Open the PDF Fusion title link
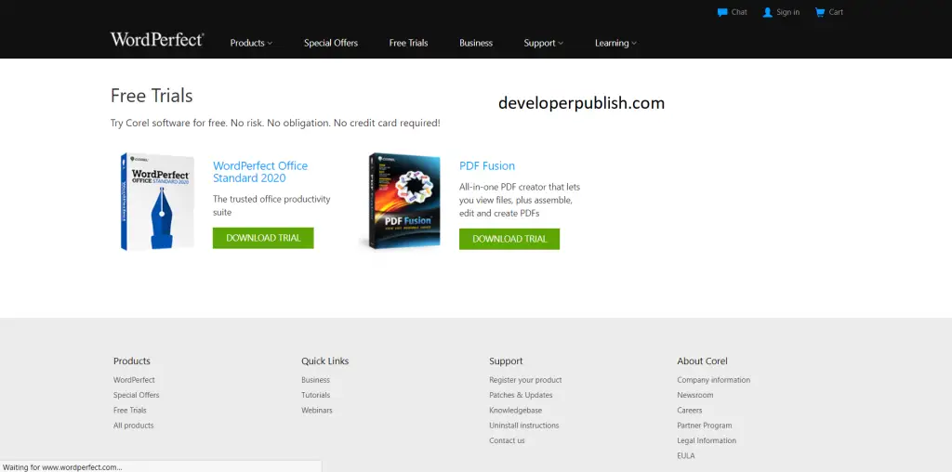 click(487, 165)
